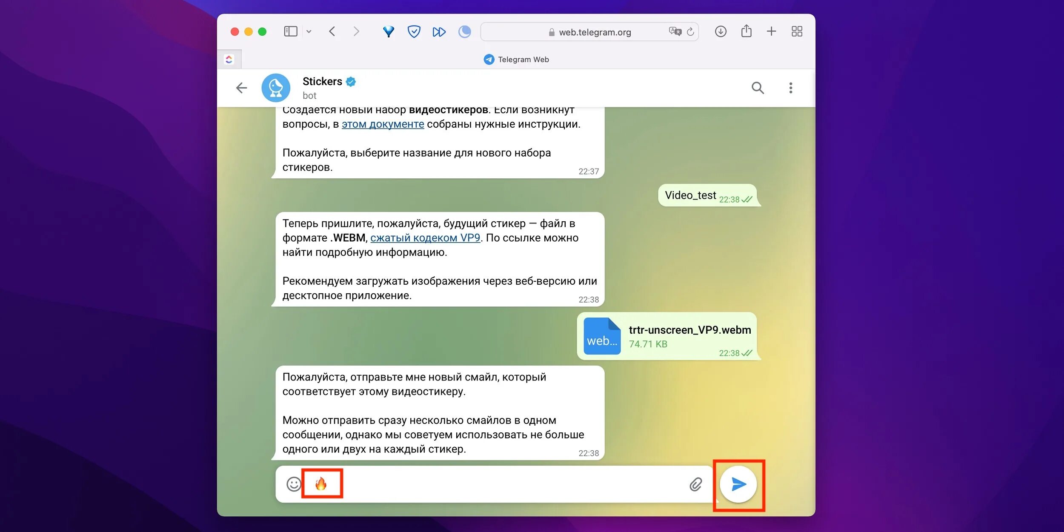The height and width of the screenshot is (532, 1064).
Task: Click the Safari downloads icon
Action: pyautogui.click(x=721, y=31)
